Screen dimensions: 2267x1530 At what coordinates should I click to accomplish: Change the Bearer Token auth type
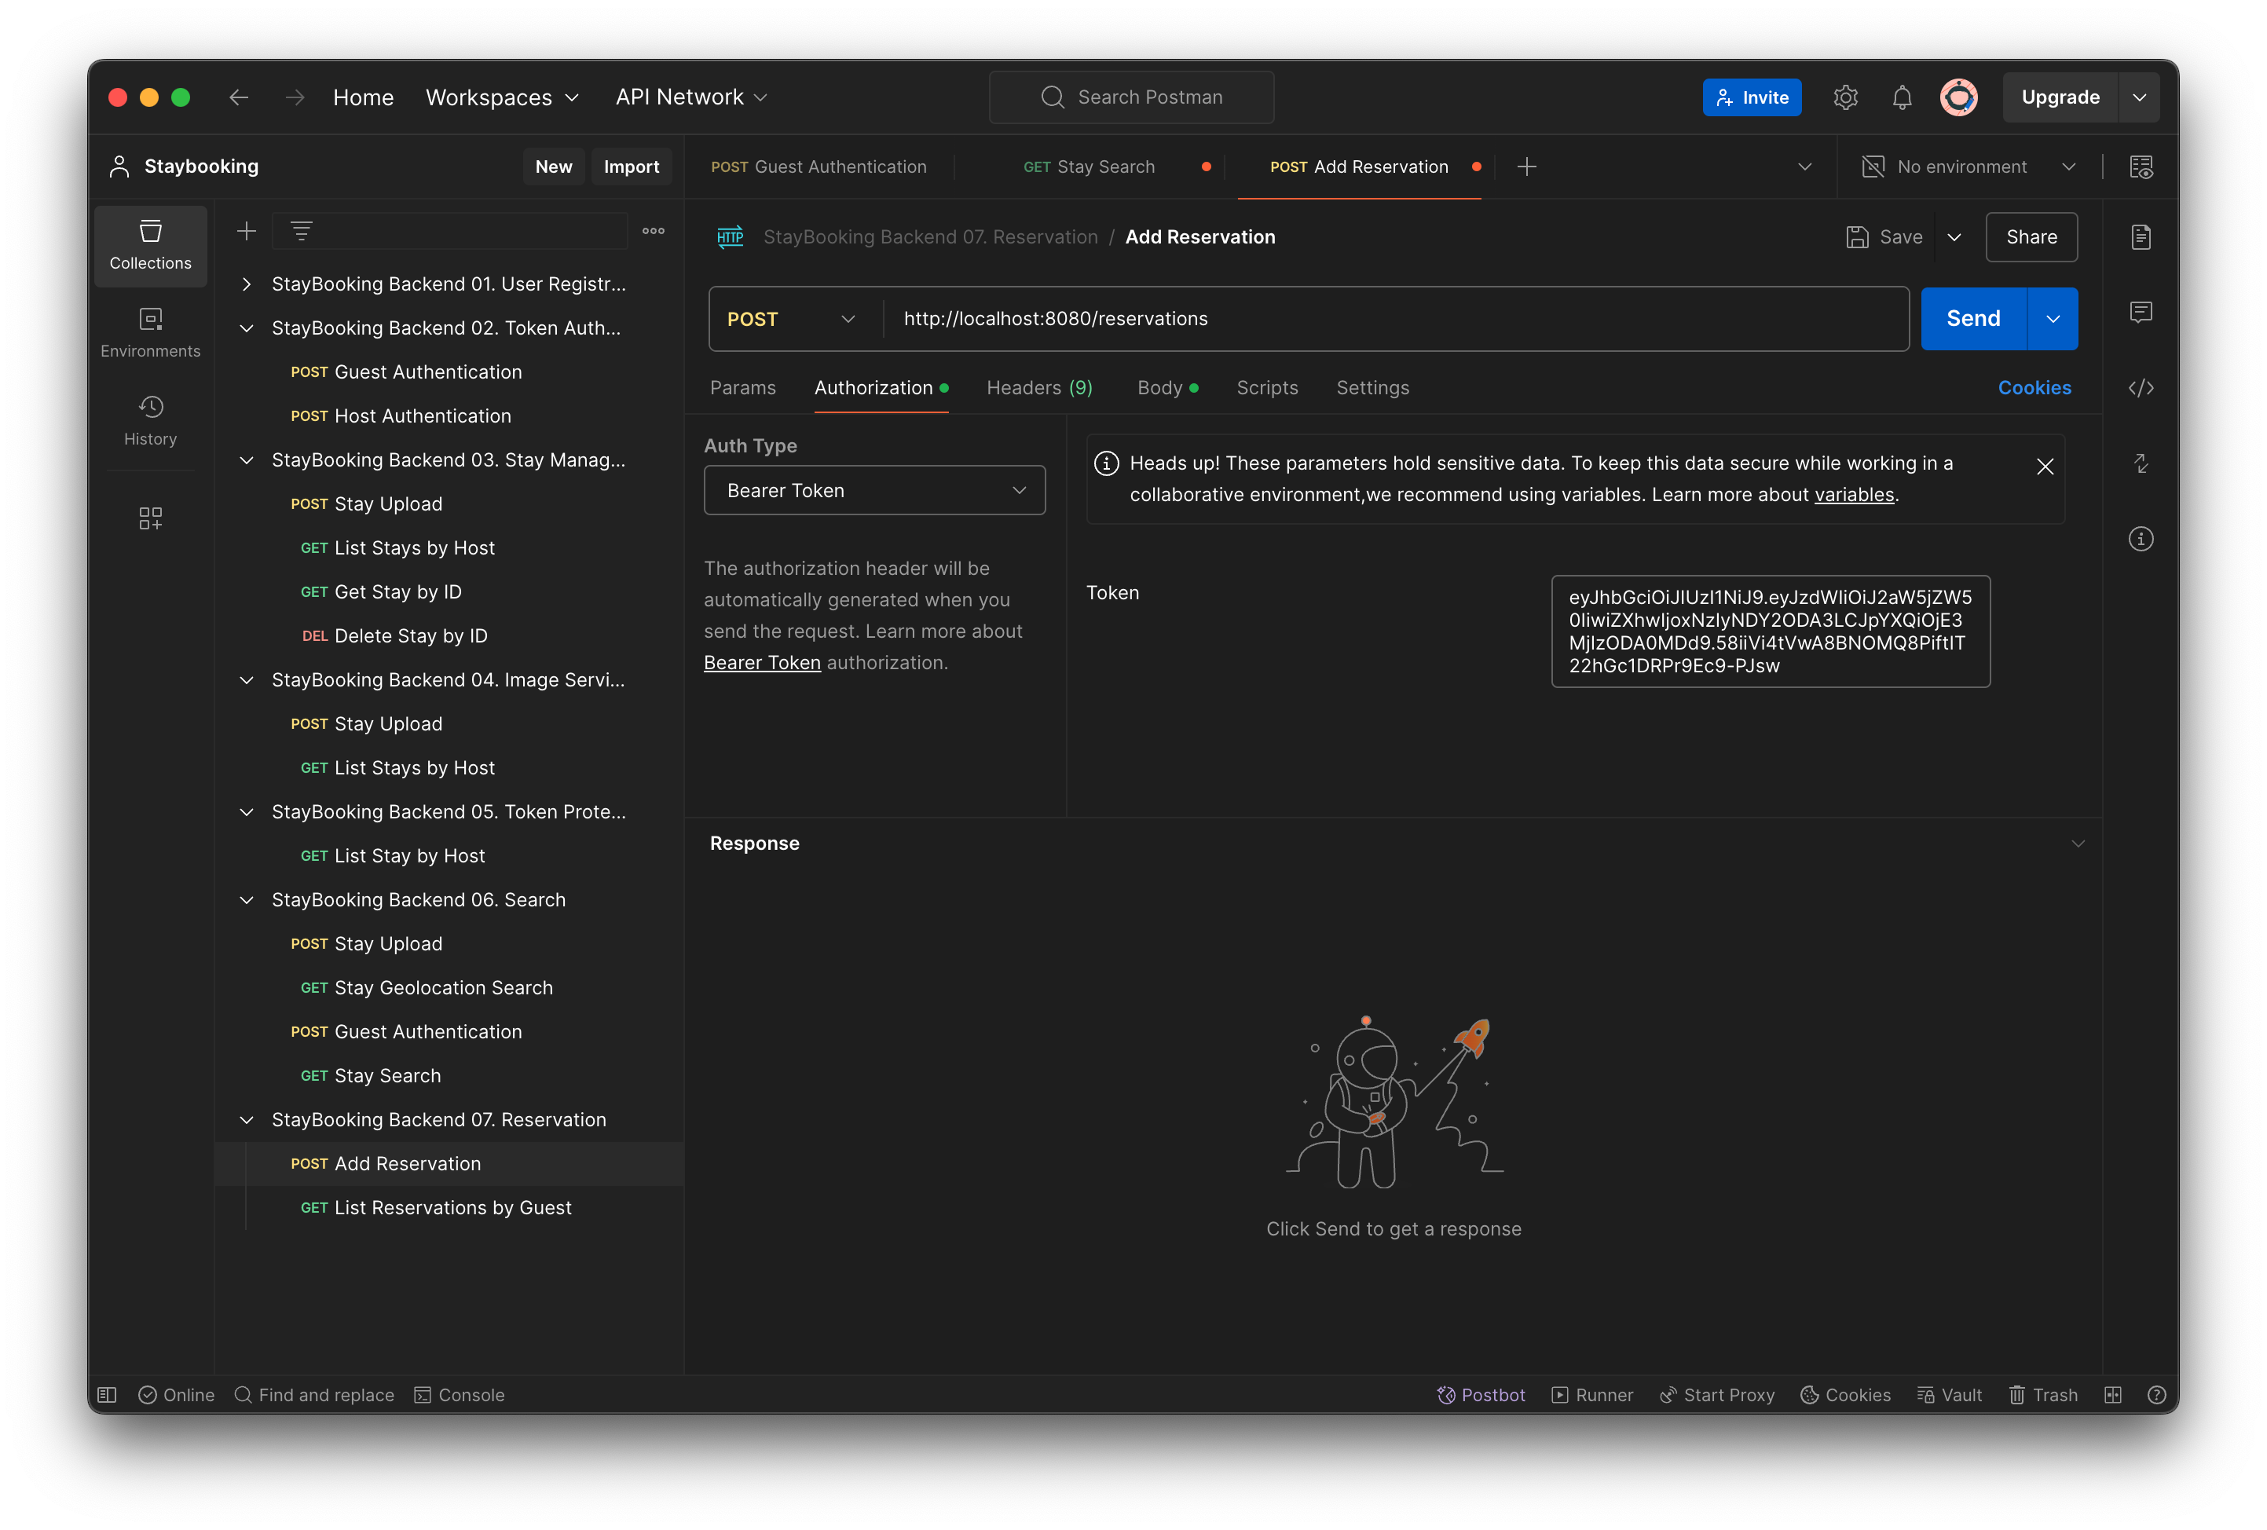pos(874,489)
